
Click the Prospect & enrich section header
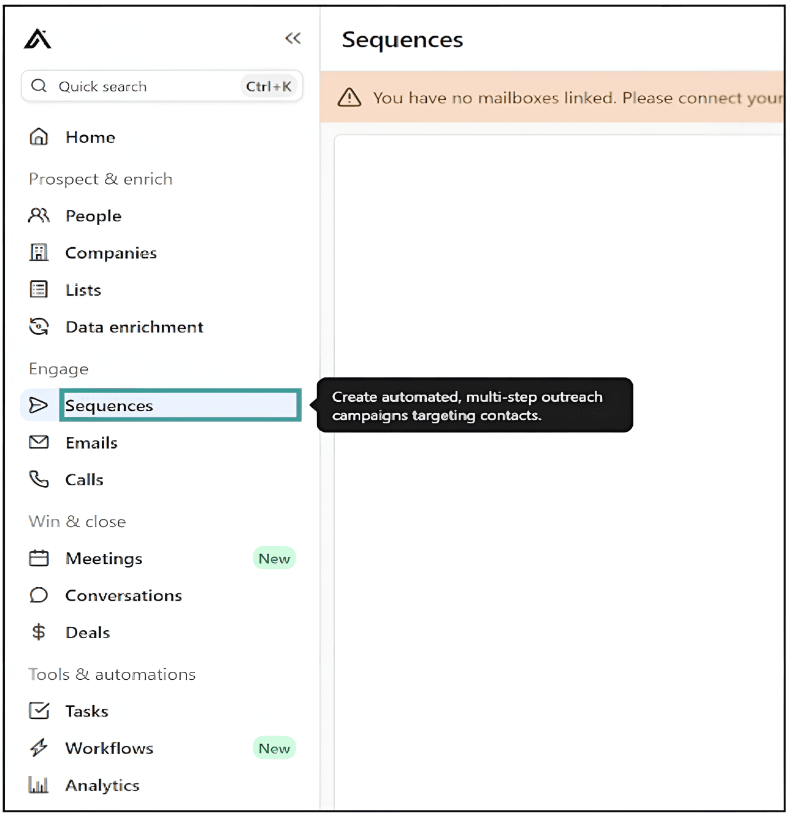tap(101, 179)
